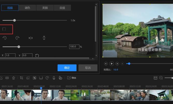Select the woman with hair bun clip thumbnail

coord(21,95)
